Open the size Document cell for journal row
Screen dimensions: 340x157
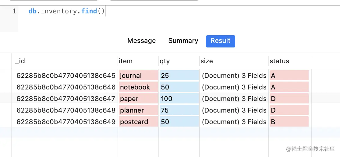click(234, 75)
